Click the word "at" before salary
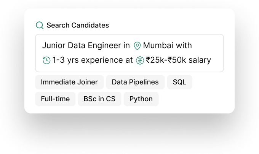 (129, 60)
